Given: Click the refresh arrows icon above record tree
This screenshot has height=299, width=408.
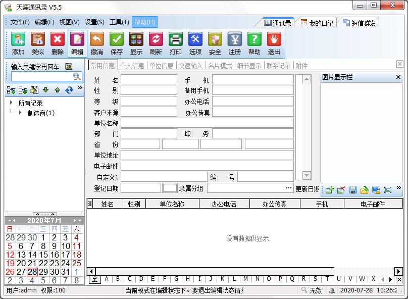Looking at the screenshot, I should [x=69, y=90].
